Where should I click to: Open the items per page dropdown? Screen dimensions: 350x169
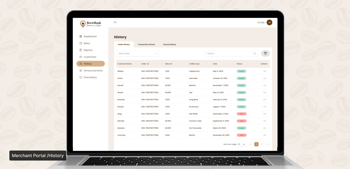coord(241,144)
